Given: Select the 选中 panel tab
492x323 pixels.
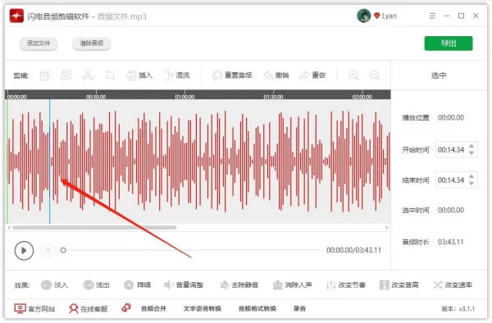Looking at the screenshot, I should 439,75.
